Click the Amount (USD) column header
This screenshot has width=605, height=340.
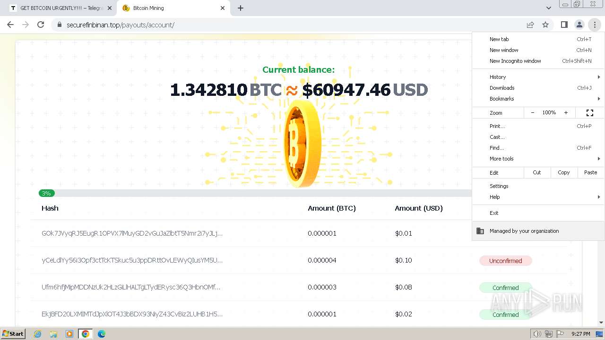[x=419, y=208]
